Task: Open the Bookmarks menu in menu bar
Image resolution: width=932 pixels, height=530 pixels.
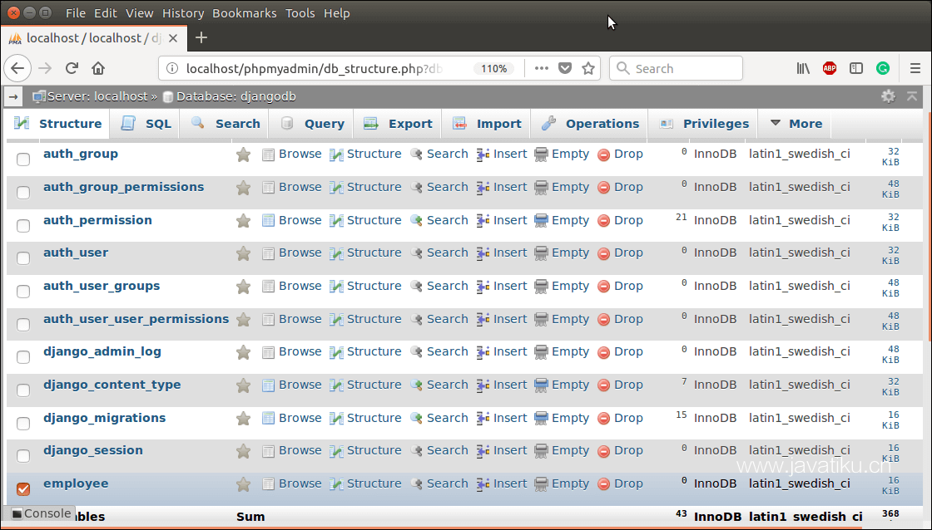Action: pyautogui.click(x=245, y=13)
